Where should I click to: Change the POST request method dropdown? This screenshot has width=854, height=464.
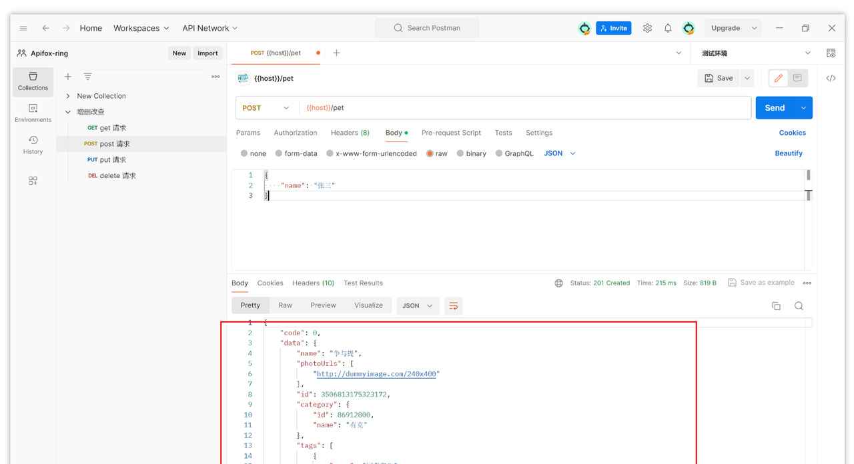coord(267,108)
